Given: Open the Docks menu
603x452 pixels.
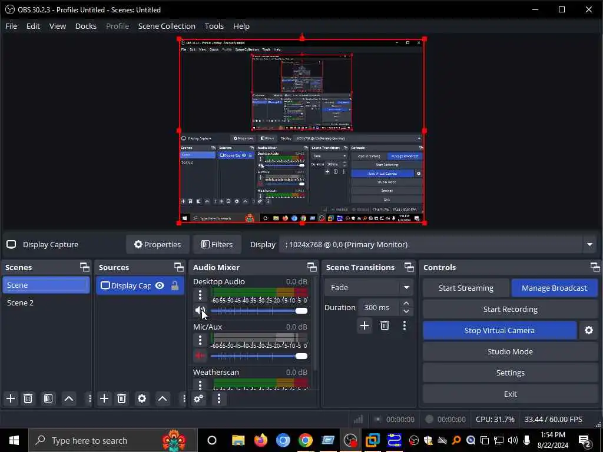Looking at the screenshot, I should (x=86, y=26).
